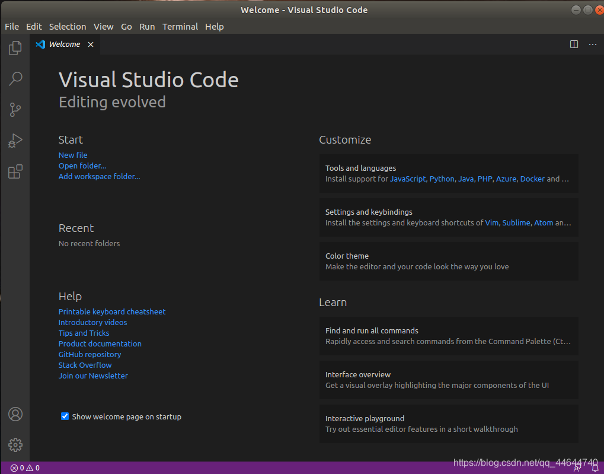Image resolution: width=604 pixels, height=474 pixels.
Task: Open the editor More Actions ellipsis
Action: tap(593, 44)
